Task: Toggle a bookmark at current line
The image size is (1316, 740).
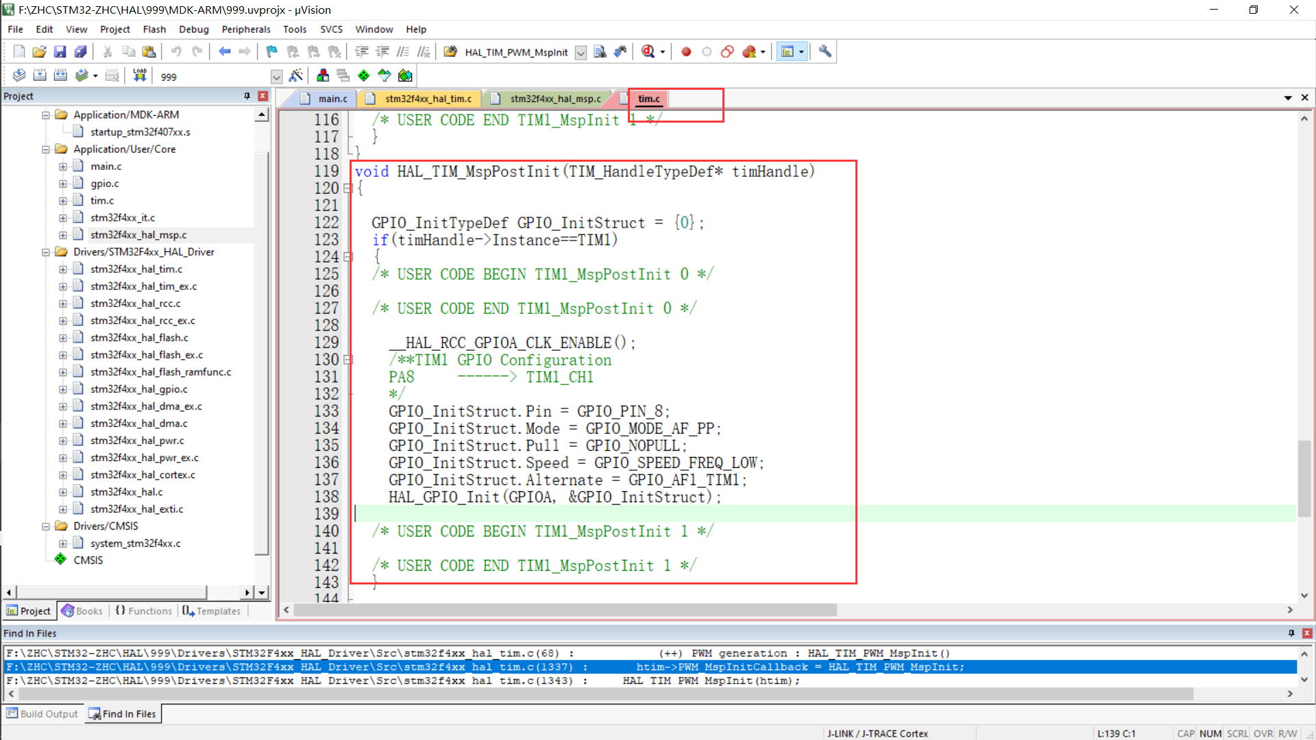Action: 271,51
